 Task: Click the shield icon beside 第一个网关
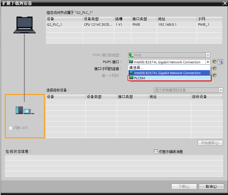(214, 75)
